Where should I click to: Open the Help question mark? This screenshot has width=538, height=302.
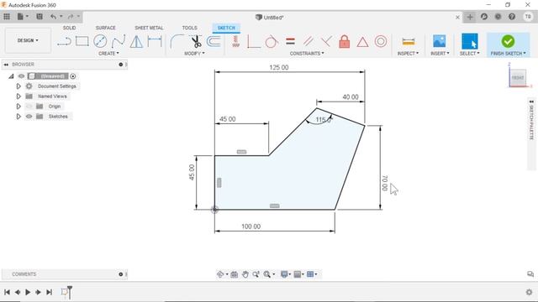512,17
